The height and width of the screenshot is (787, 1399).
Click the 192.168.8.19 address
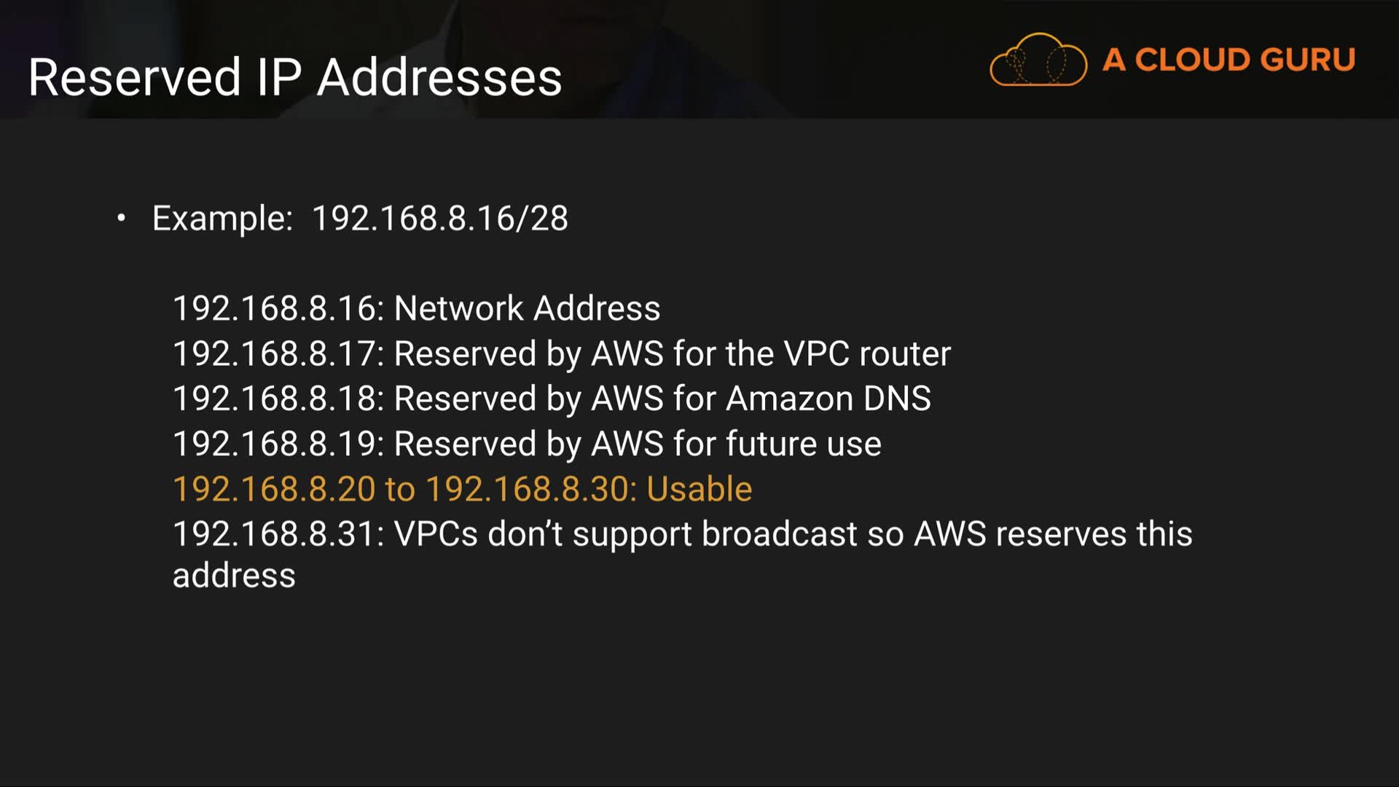point(274,444)
